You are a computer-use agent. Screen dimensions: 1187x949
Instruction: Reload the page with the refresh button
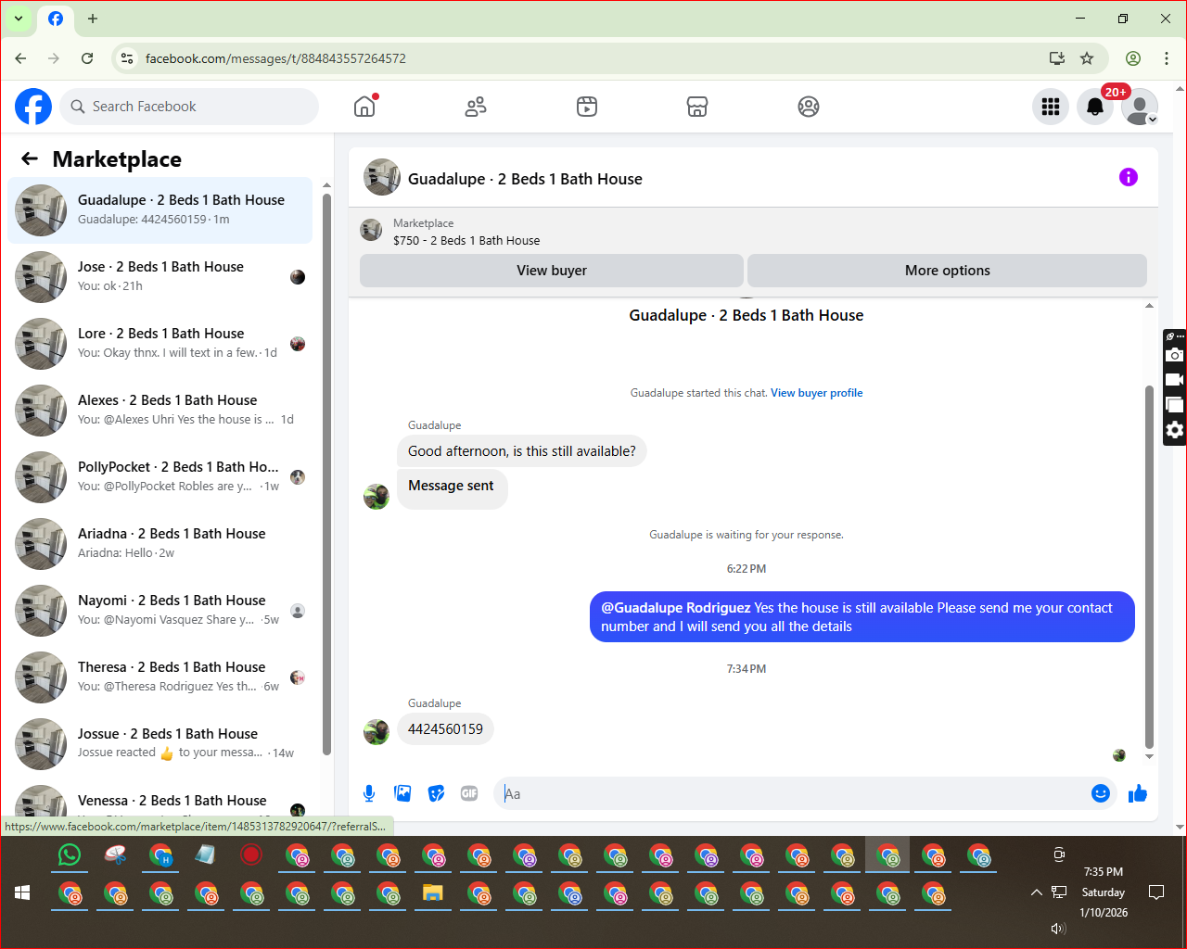(87, 58)
